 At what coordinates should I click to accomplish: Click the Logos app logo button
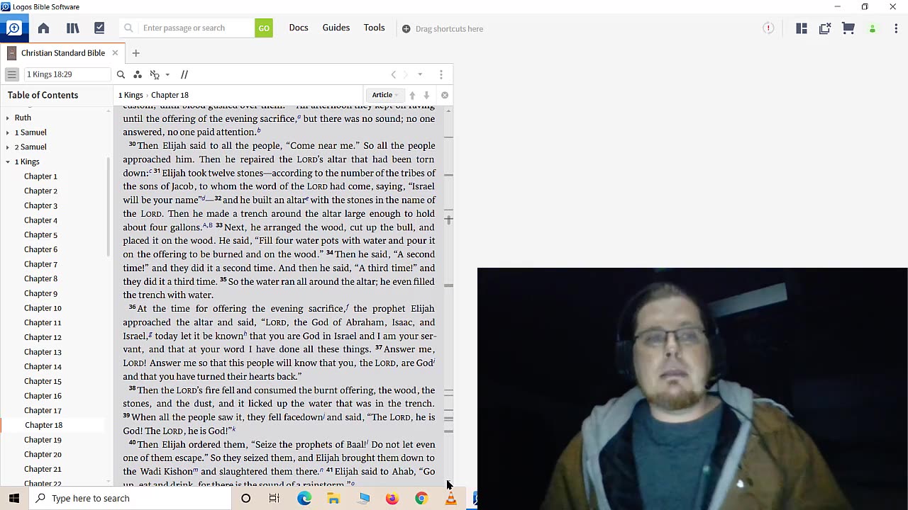point(13,28)
